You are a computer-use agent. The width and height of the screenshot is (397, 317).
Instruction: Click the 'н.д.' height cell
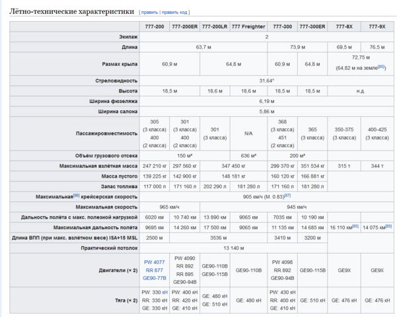pos(361,91)
